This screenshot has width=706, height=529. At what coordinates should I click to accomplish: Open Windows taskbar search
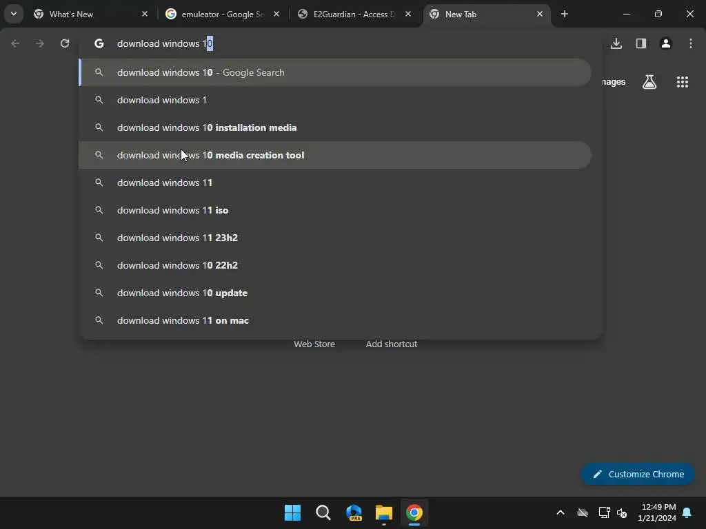coord(323,512)
